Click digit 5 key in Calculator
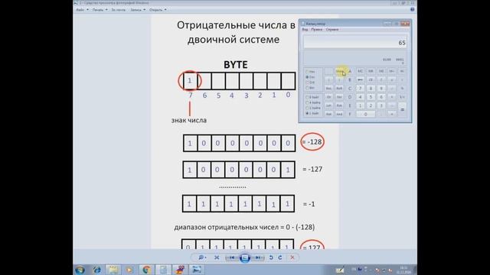The height and width of the screenshot is (275, 490). 371,97
